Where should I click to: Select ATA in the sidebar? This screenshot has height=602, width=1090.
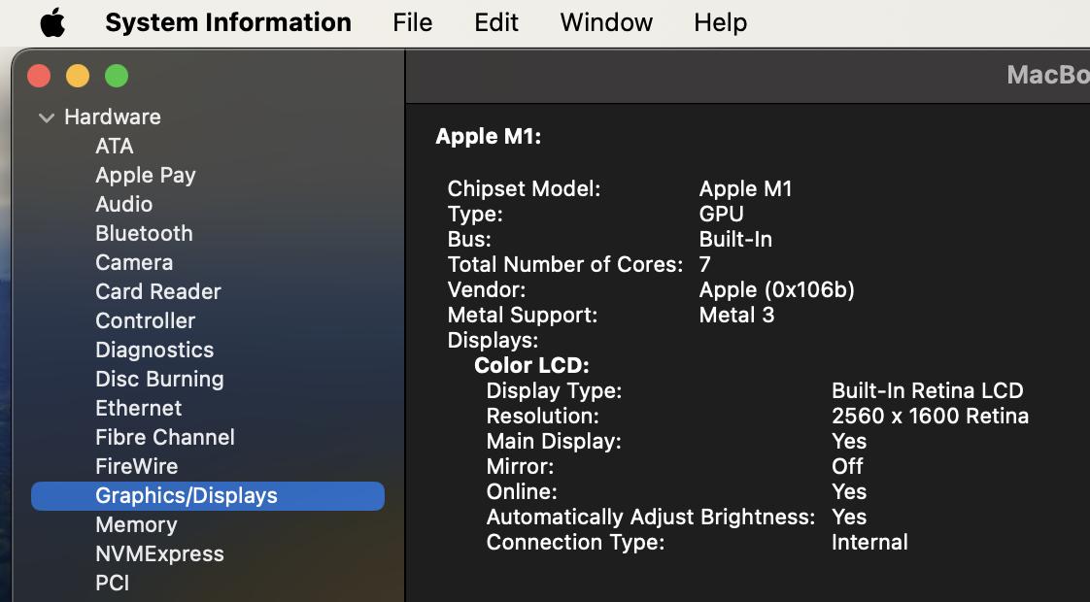coord(115,146)
